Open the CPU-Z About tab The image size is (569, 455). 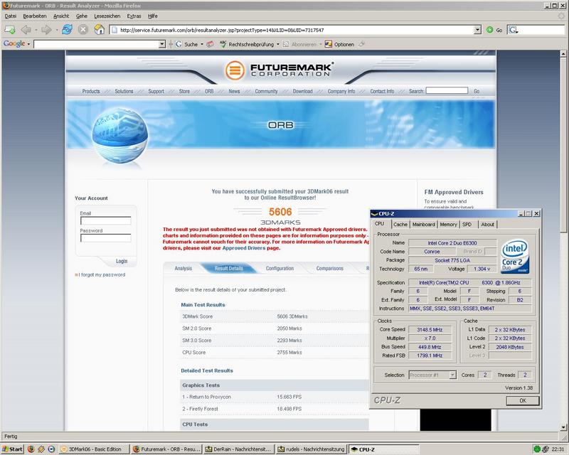(488, 225)
